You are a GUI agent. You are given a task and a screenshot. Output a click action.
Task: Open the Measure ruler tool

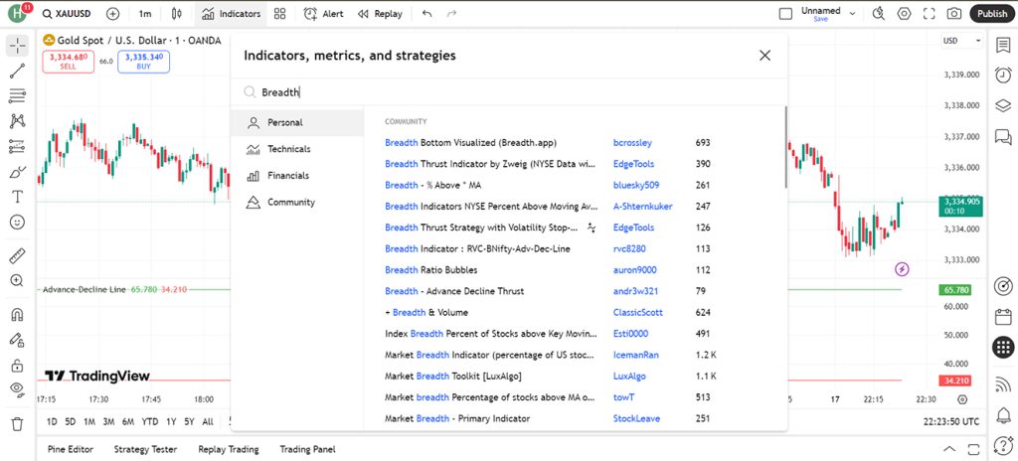18,255
